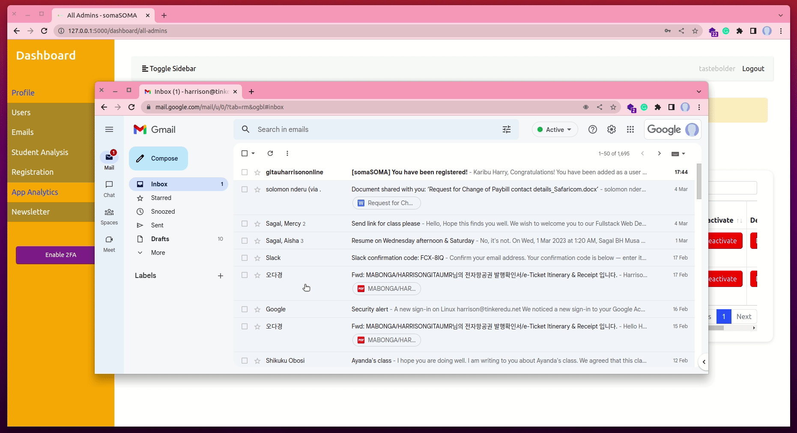
Task: Expand More in Gmail folder list
Action: coord(158,253)
